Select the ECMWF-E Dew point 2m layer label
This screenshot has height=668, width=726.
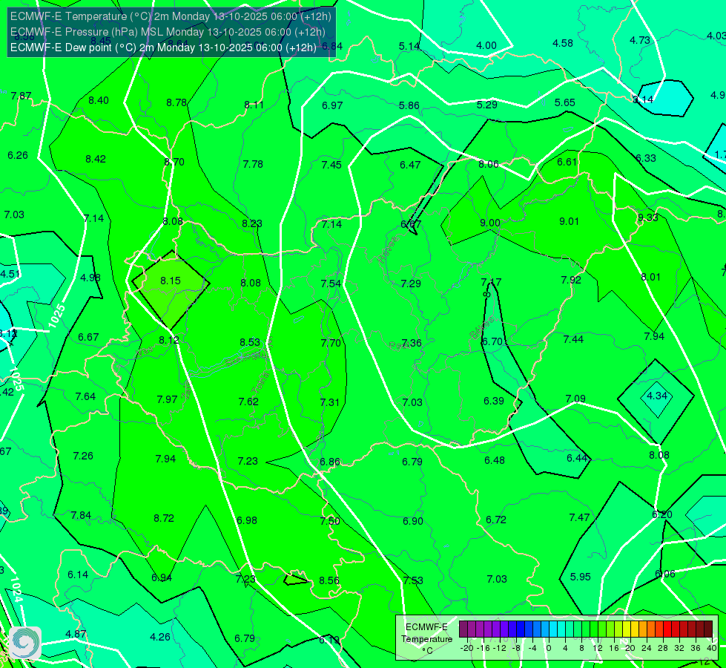[x=163, y=48]
